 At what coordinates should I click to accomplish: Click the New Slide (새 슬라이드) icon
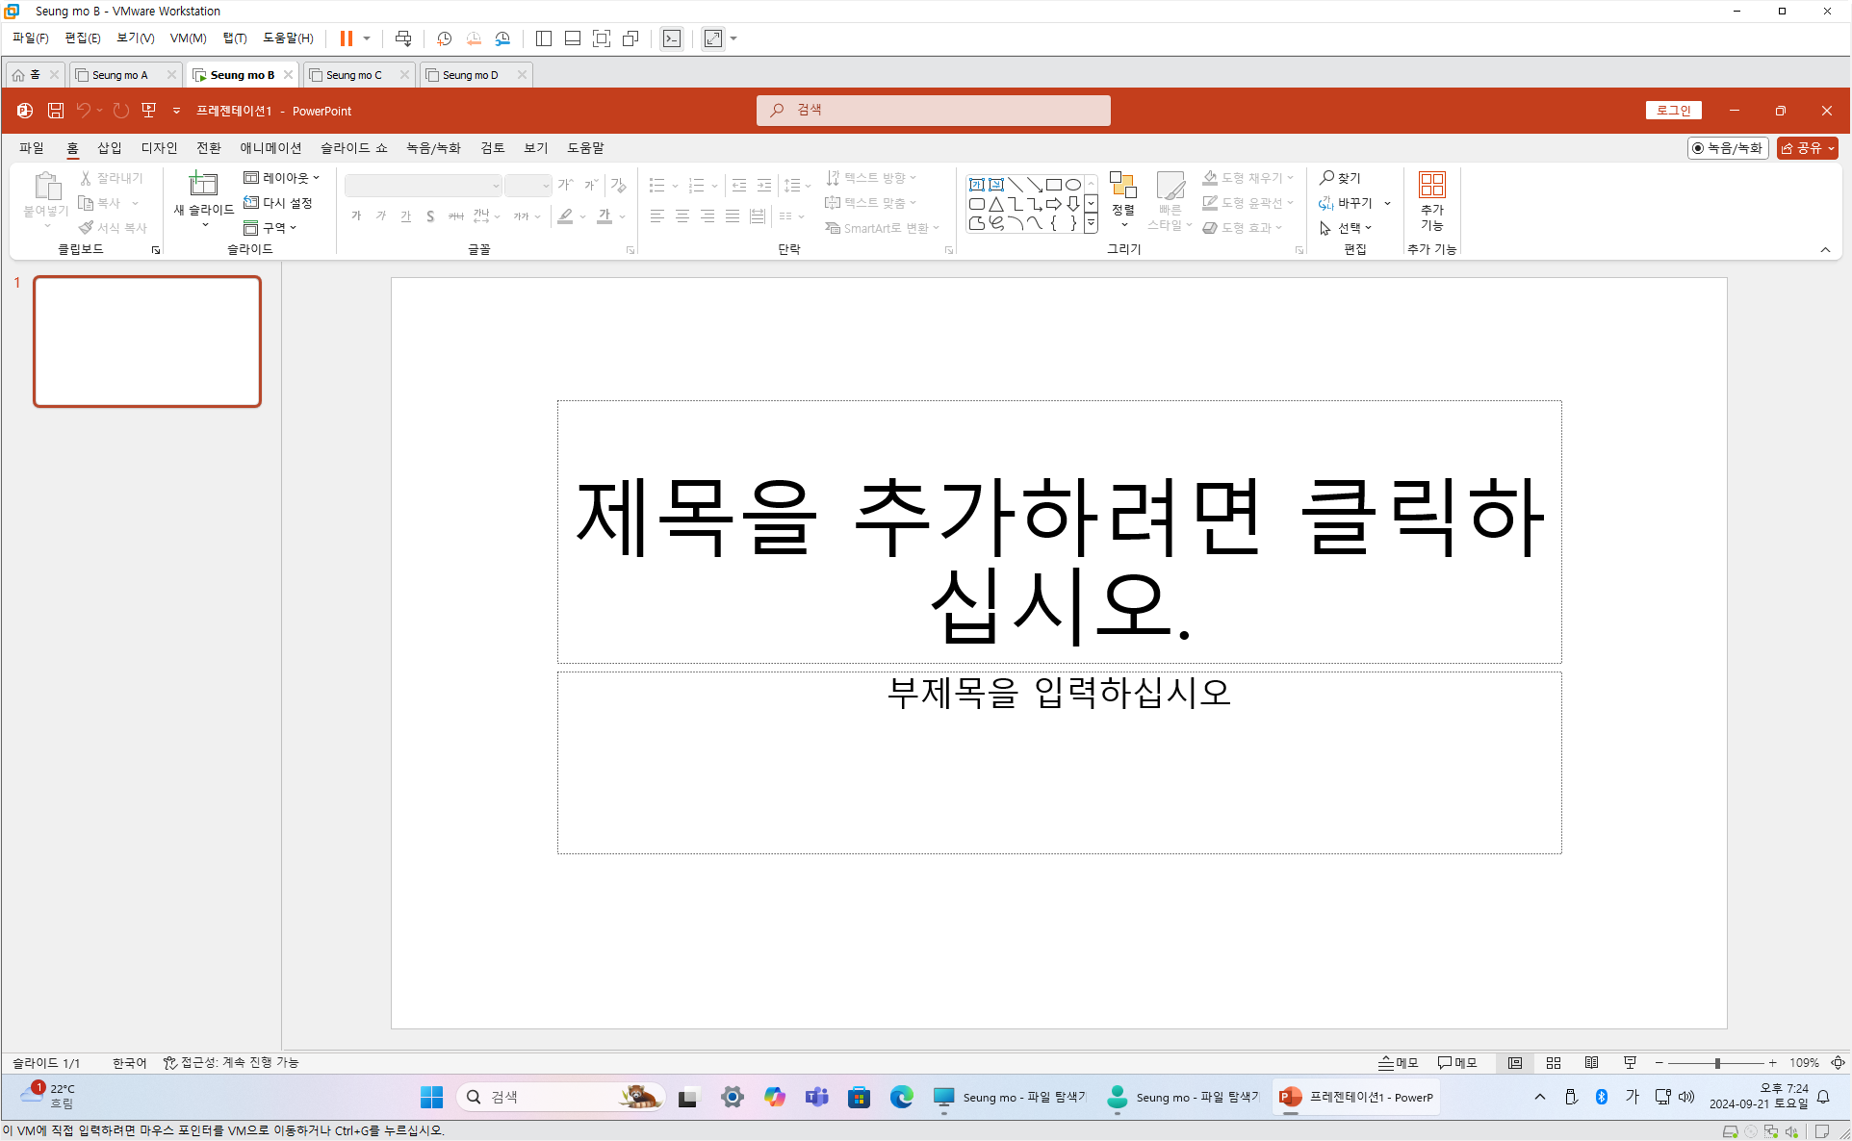pos(203,184)
